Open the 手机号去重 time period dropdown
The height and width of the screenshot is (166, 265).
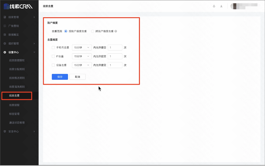[x=82, y=48]
